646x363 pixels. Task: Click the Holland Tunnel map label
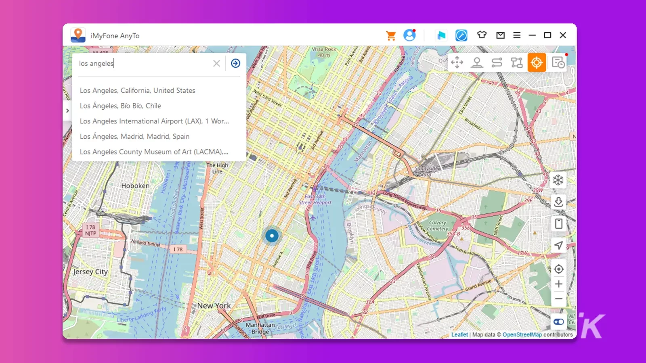[x=145, y=243]
